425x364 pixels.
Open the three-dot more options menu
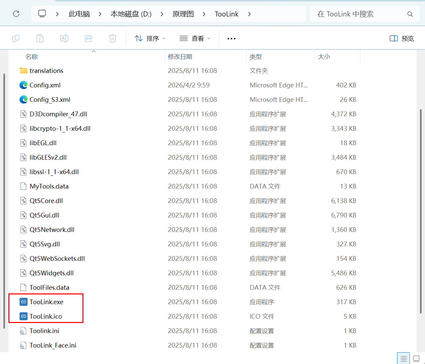(232, 38)
